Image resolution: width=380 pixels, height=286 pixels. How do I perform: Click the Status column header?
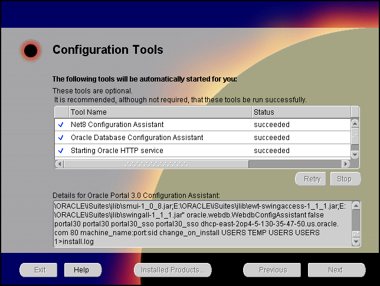coord(302,112)
